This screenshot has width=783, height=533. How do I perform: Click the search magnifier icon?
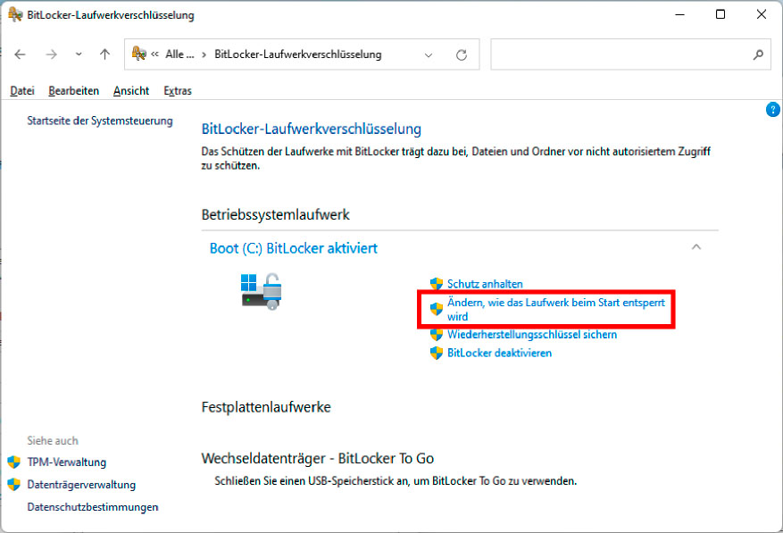(758, 54)
